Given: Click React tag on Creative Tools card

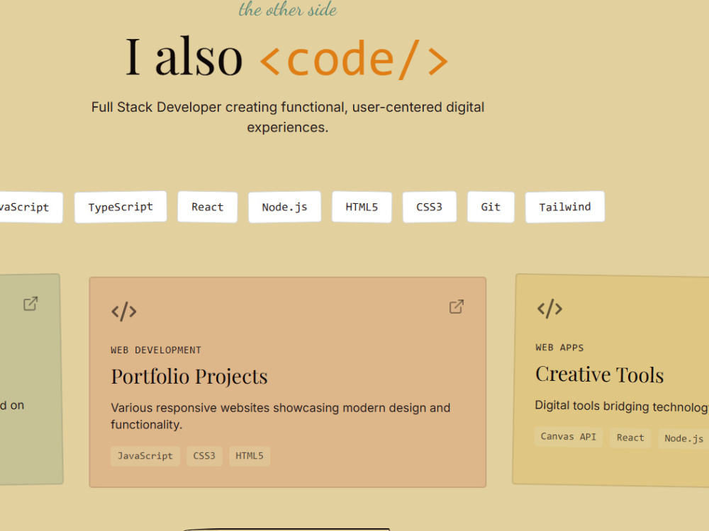Looking at the screenshot, I should pyautogui.click(x=630, y=438).
